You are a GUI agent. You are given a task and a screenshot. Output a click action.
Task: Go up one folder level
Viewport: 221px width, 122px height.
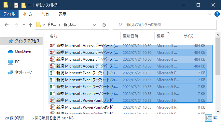(31, 25)
